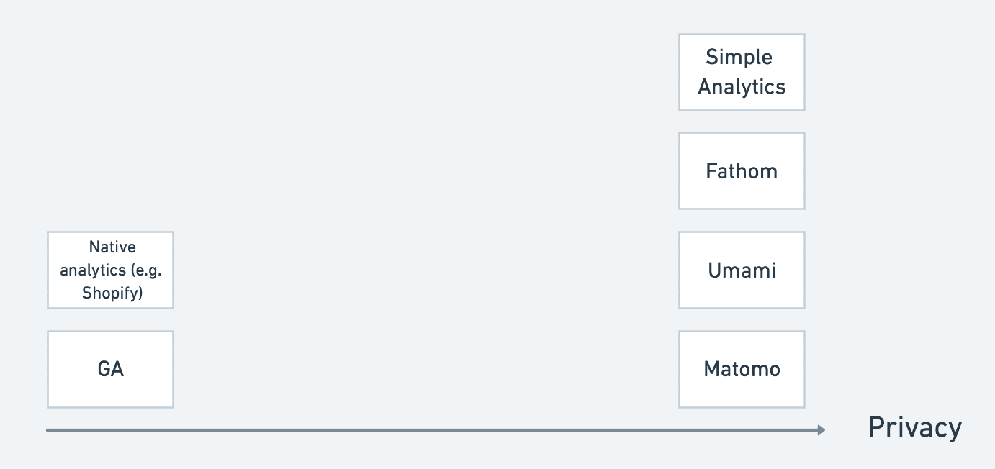This screenshot has height=469, width=995.
Task: Click the Matomo box
Action: click(742, 370)
